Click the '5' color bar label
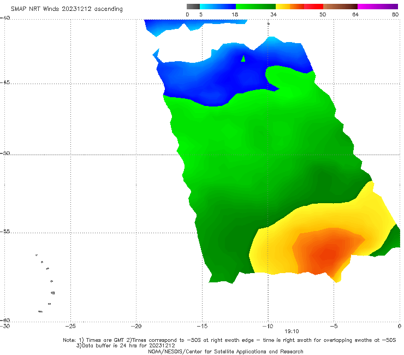404x355 pixels. [201, 15]
